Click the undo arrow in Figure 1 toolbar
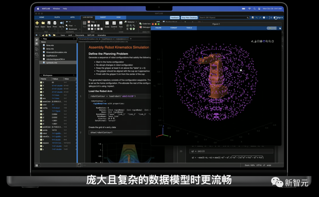This screenshot has width=319, height=197. (x=270, y=28)
